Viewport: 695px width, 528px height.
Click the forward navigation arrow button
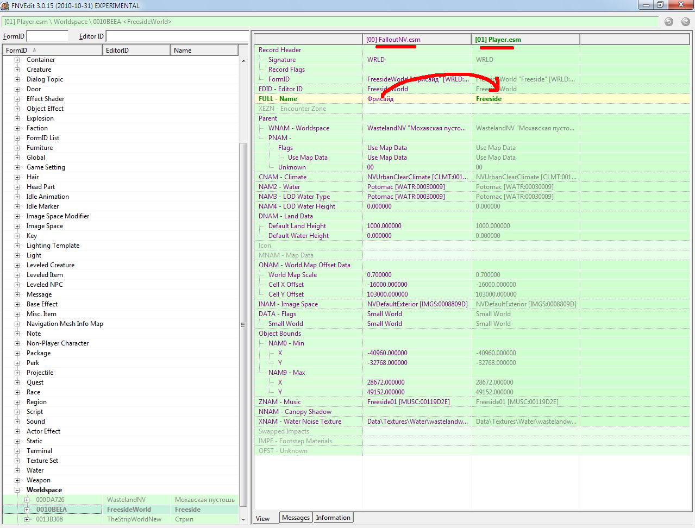[x=684, y=22]
